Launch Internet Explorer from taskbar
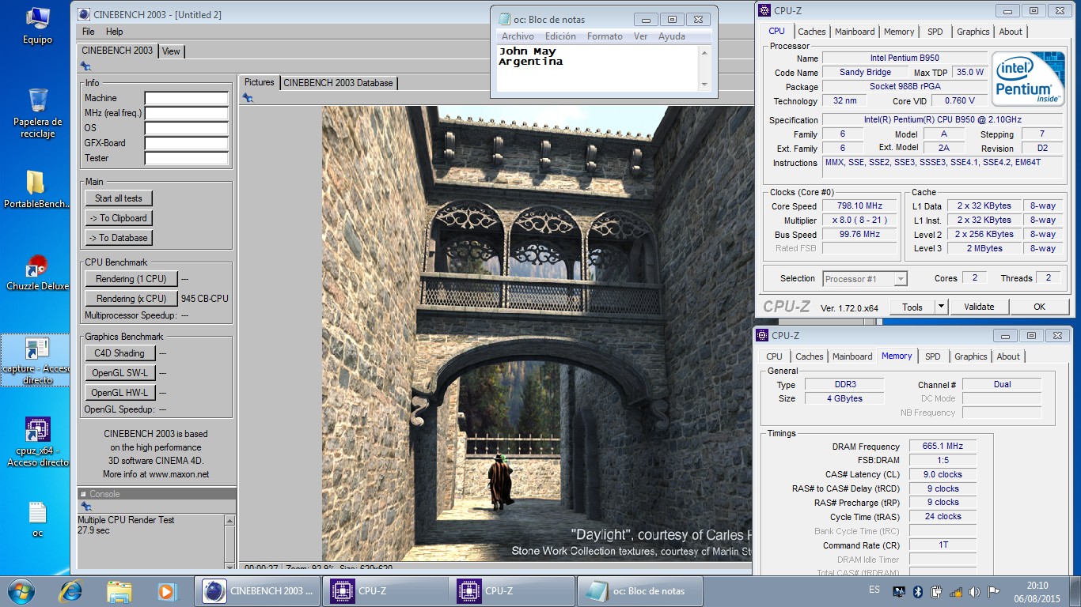 [x=71, y=590]
